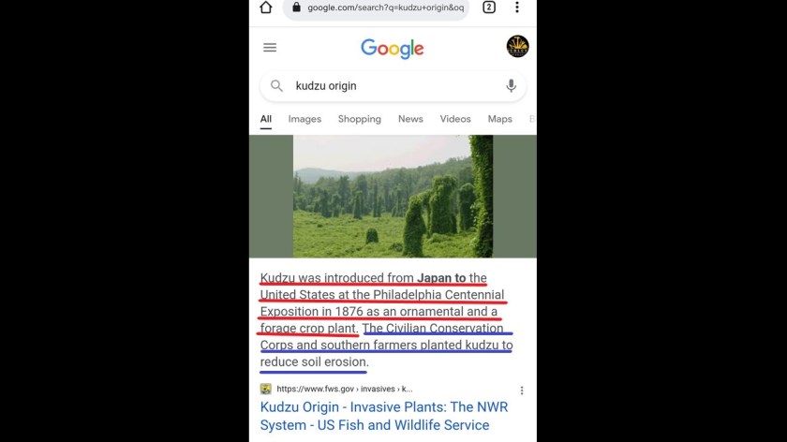
Task: Tap the Google logo
Action: click(x=393, y=49)
